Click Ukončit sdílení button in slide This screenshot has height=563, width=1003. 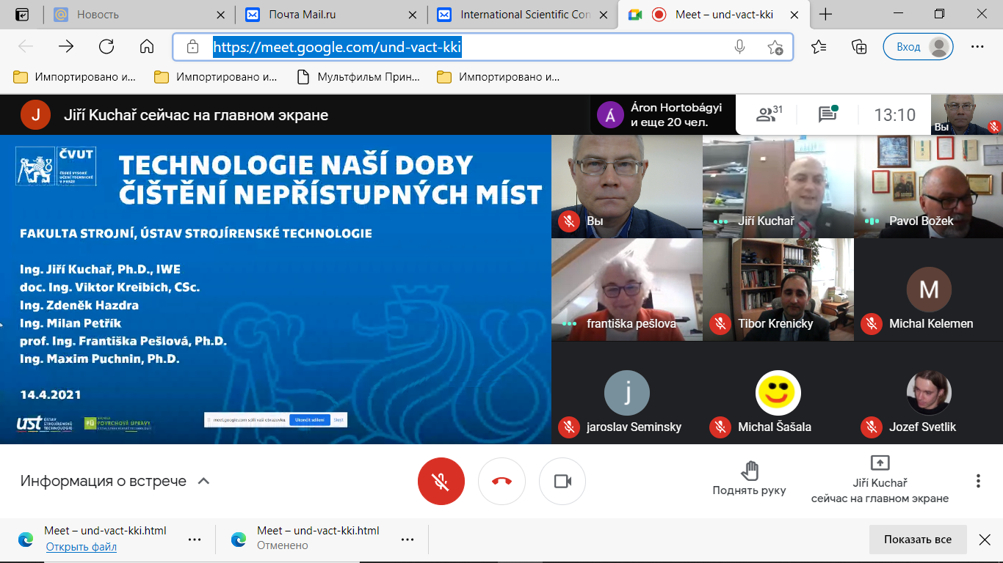tap(308, 420)
